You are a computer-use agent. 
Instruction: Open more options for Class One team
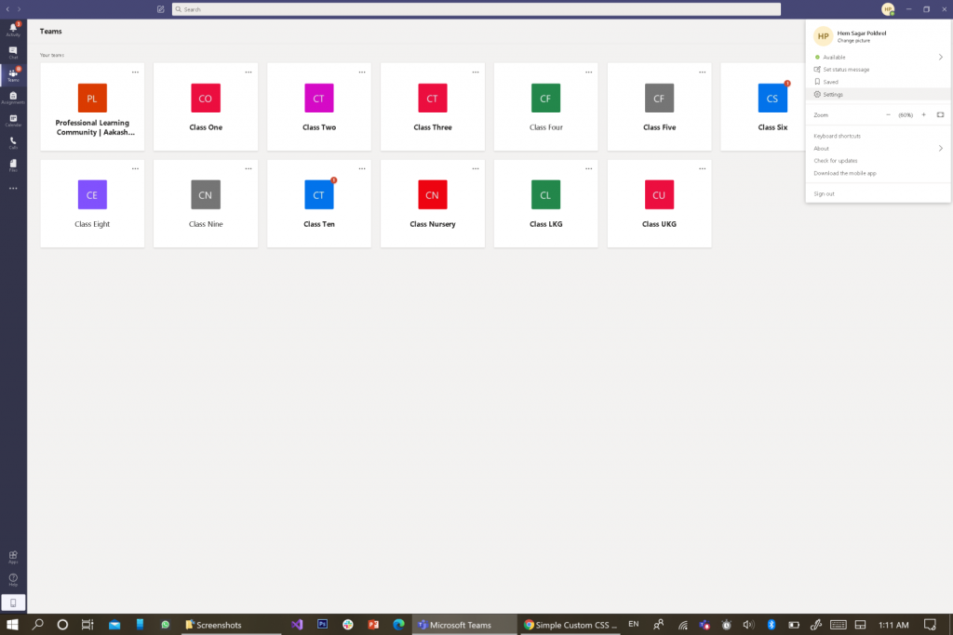point(248,72)
